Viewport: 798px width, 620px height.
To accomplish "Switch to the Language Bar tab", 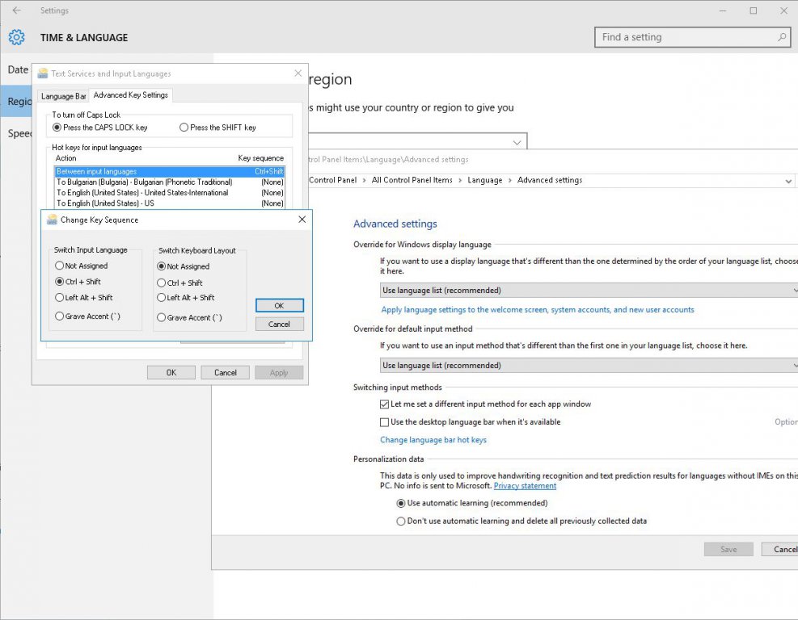I will tap(63, 96).
